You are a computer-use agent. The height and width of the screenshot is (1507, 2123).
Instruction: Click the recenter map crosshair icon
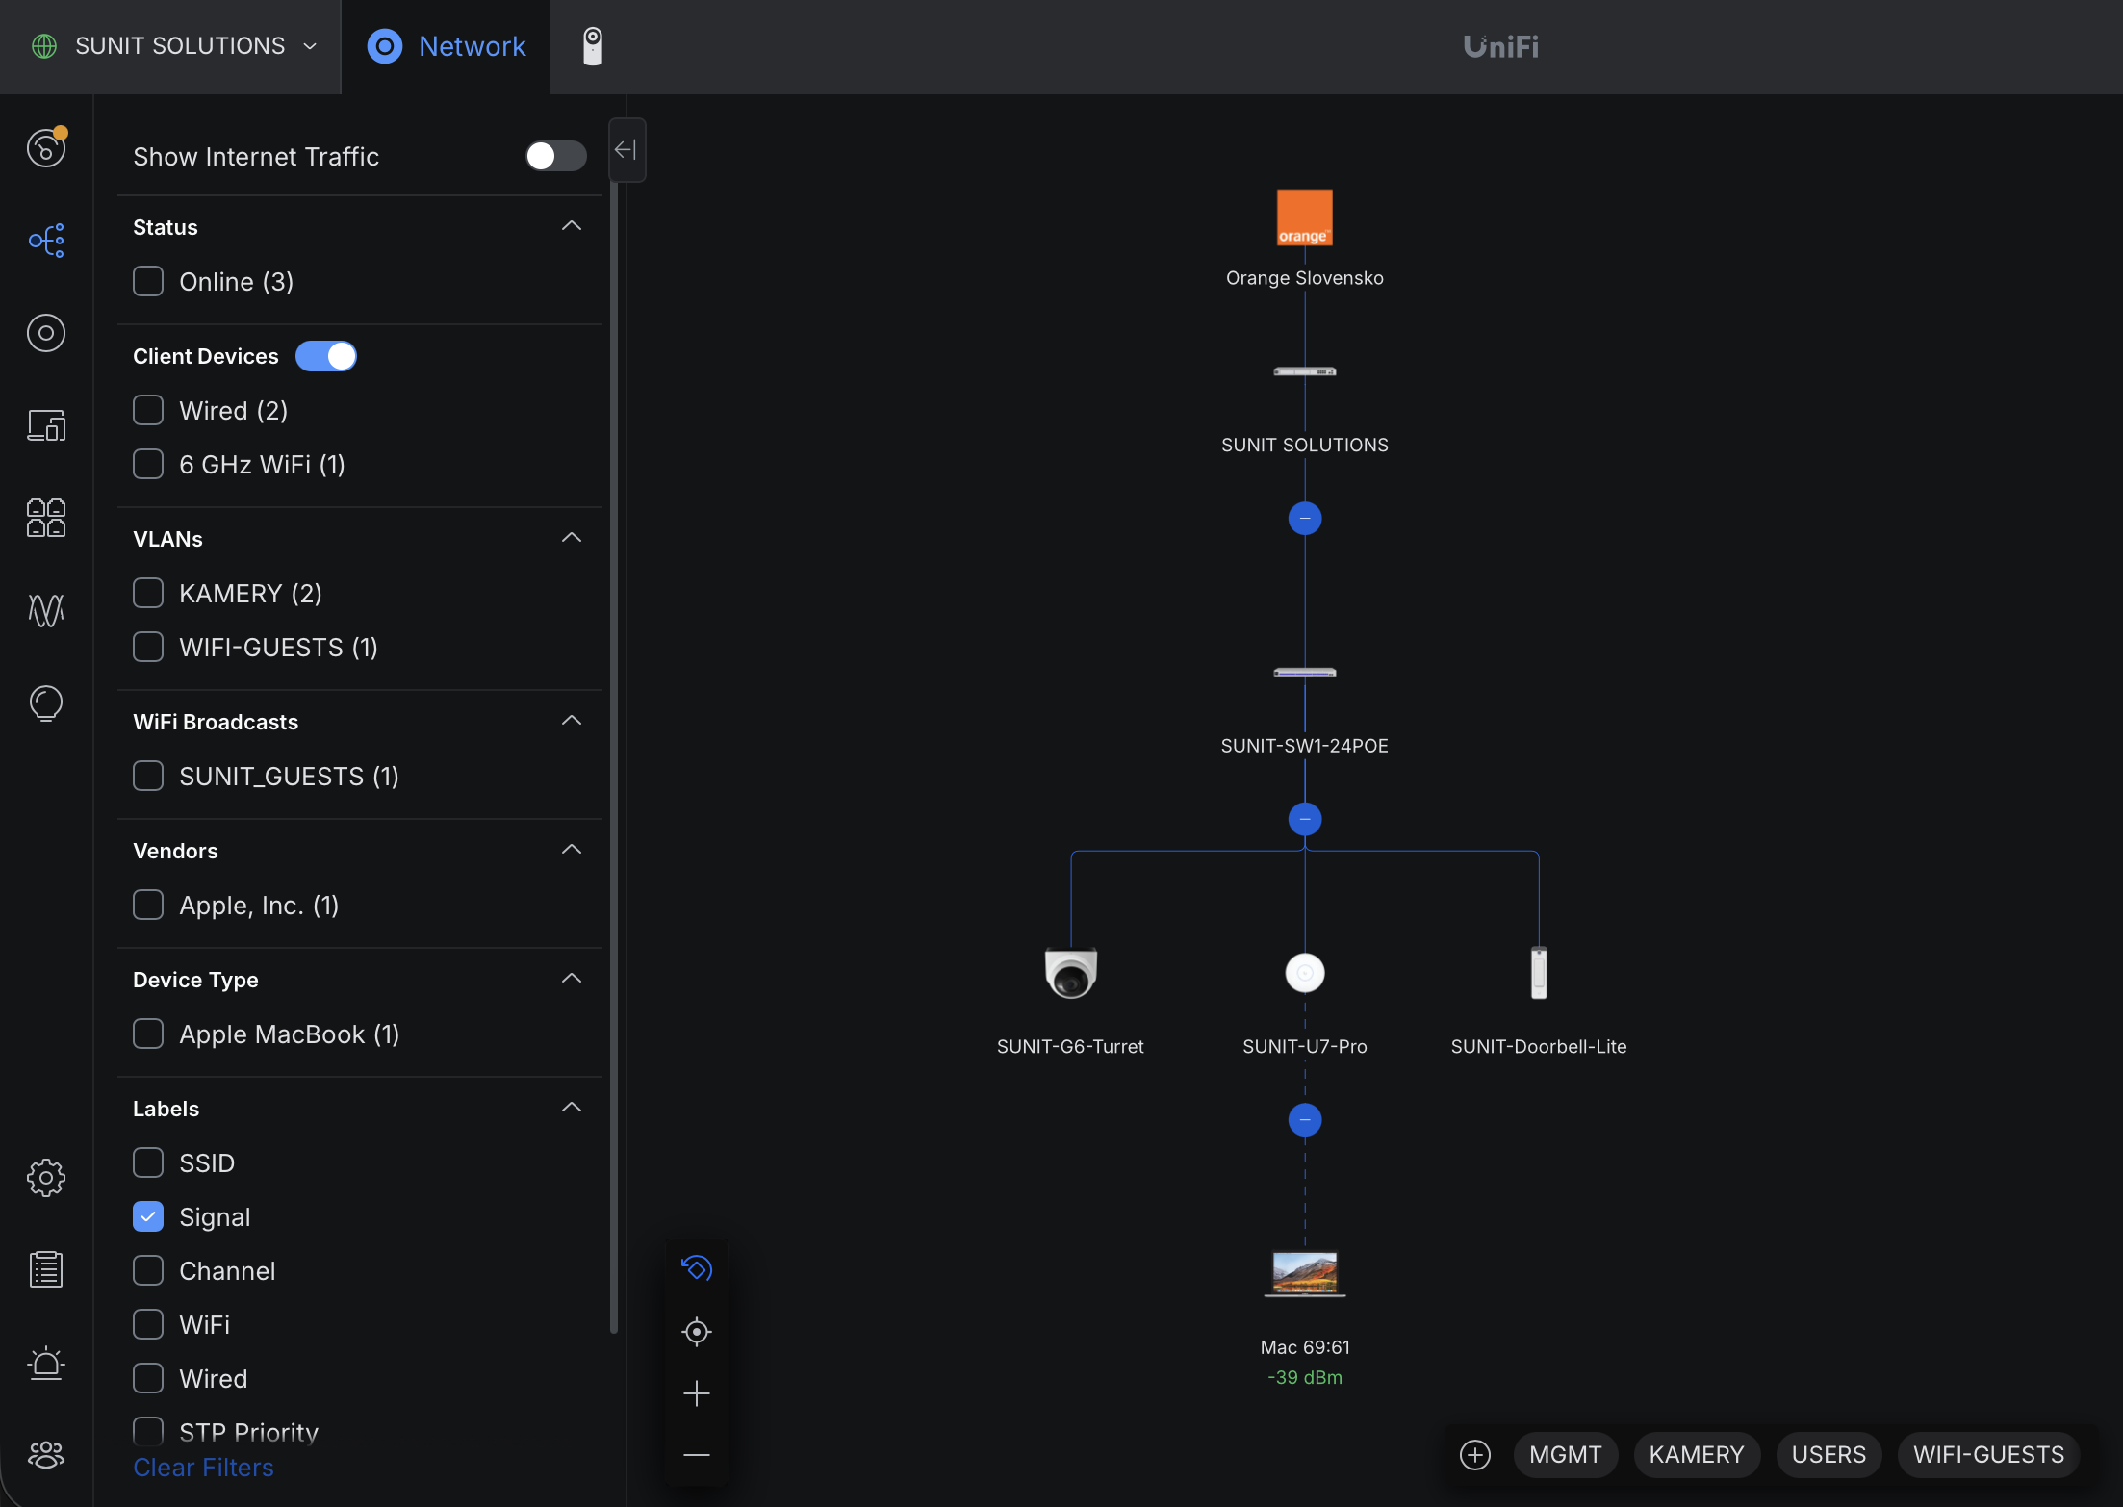[696, 1332]
